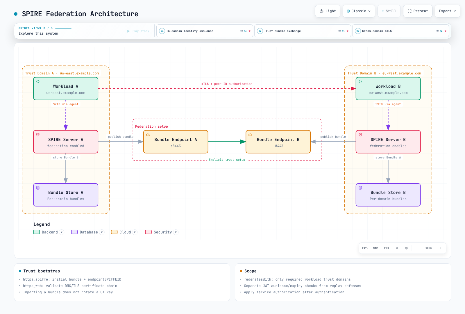Click 'store Bundle B' edge label
This screenshot has width=465, height=314.
(66, 157)
